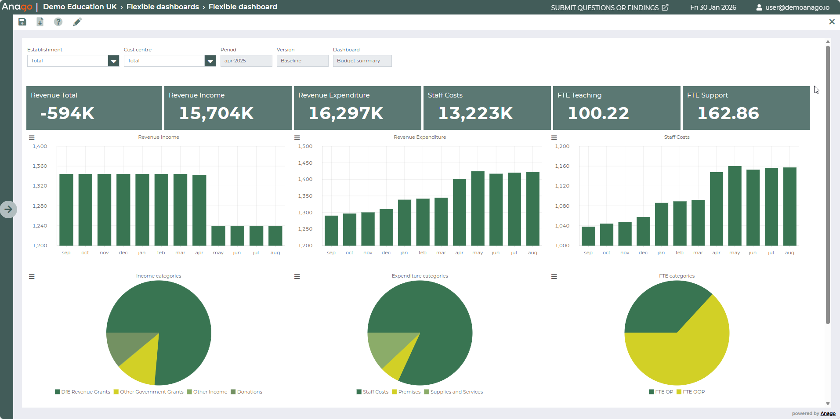This screenshot has height=419, width=840.
Task: Click Submit Questions or Findings link
Action: coord(609,7)
